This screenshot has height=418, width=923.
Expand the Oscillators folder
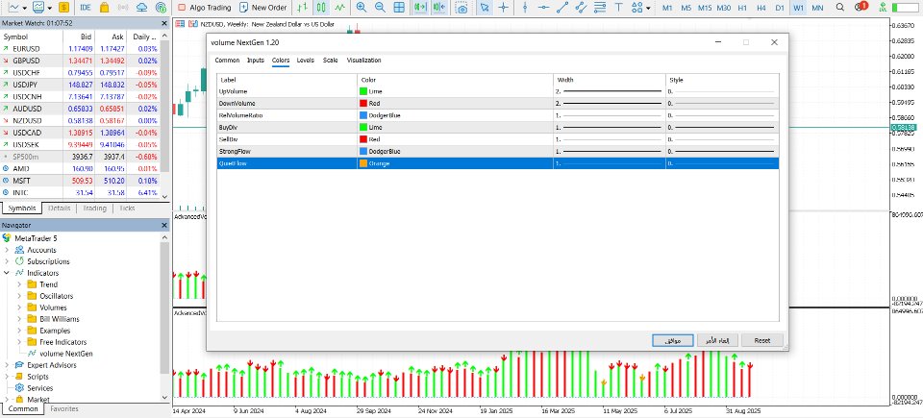click(x=19, y=296)
